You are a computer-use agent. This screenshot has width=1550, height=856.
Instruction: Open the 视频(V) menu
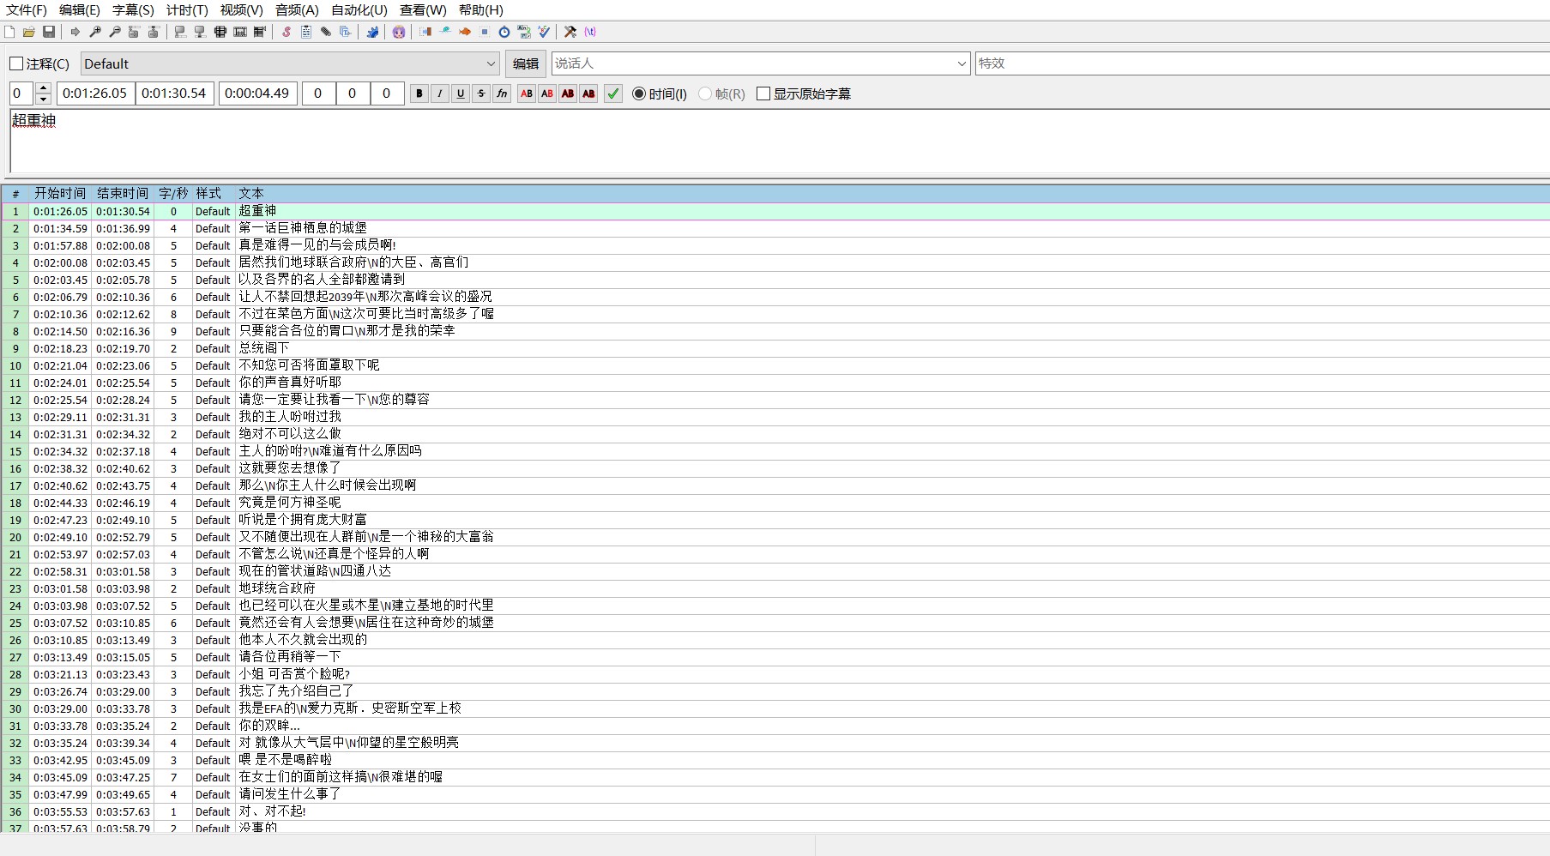pos(241,10)
